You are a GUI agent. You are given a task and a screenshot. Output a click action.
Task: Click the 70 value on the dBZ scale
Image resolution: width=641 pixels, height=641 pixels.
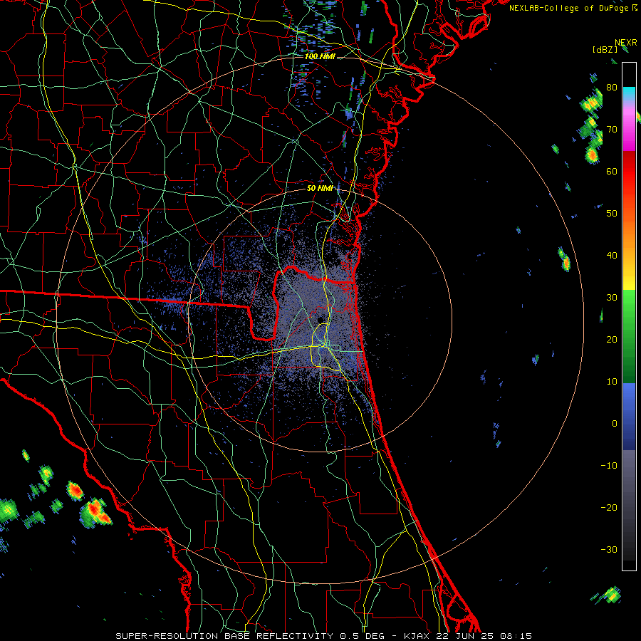612,129
